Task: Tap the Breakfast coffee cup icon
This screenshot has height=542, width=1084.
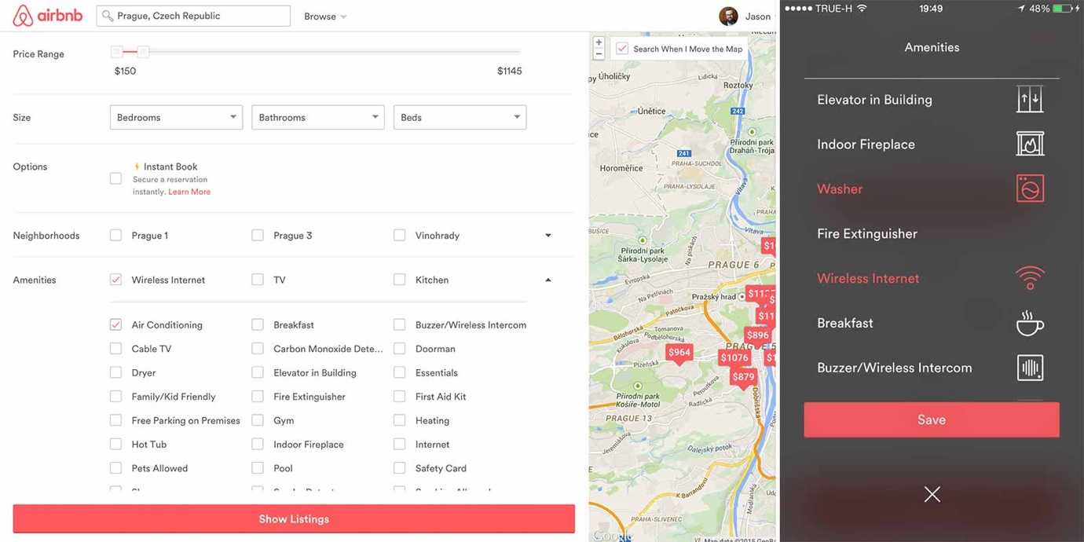Action: [1030, 322]
